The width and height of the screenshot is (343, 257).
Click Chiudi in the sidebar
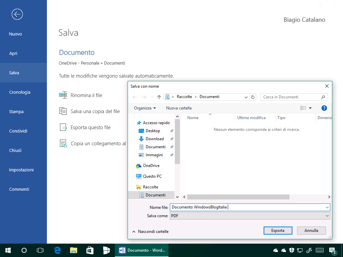[x=23, y=150]
